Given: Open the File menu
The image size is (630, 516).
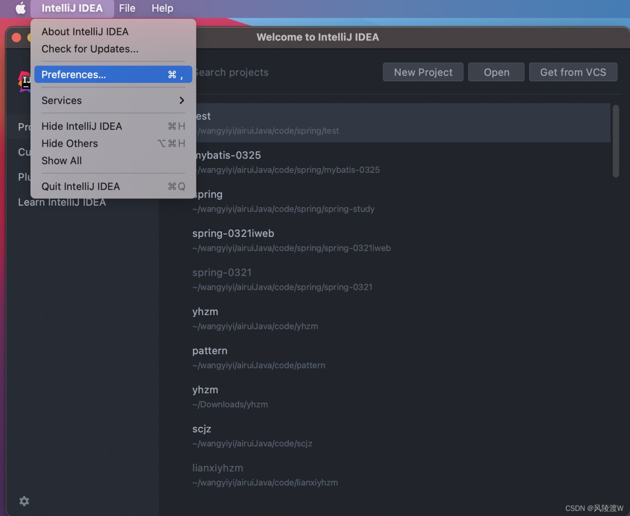Looking at the screenshot, I should 127,8.
